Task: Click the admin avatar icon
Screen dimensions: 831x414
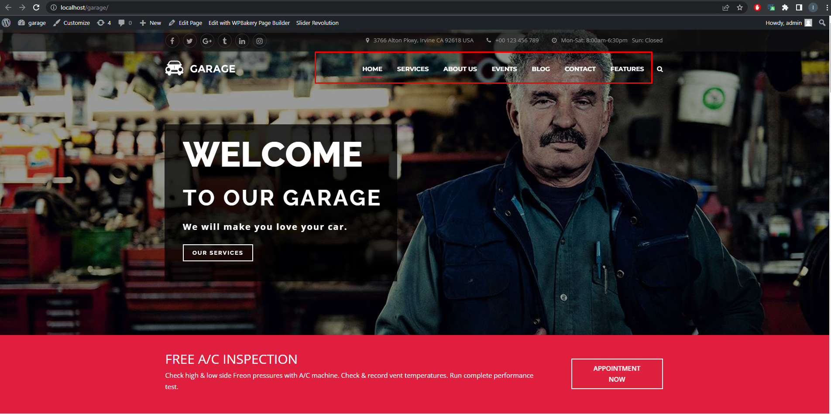Action: [808, 23]
